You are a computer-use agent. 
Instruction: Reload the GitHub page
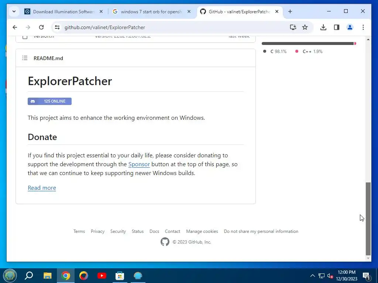[41, 27]
